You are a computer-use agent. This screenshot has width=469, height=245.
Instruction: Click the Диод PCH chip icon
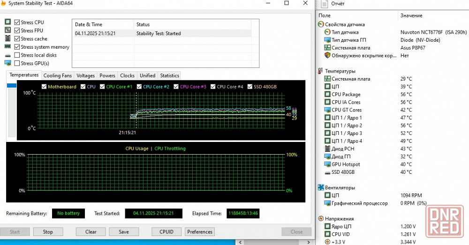[327, 148]
